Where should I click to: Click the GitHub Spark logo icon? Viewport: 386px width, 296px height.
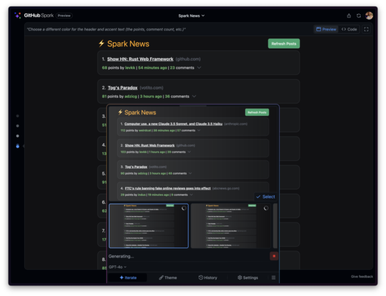[x=18, y=15]
